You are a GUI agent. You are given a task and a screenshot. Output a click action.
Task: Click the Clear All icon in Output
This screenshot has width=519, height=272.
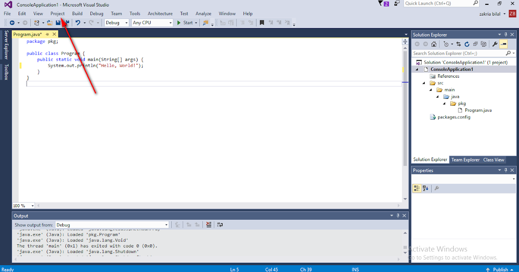pyautogui.click(x=209, y=225)
